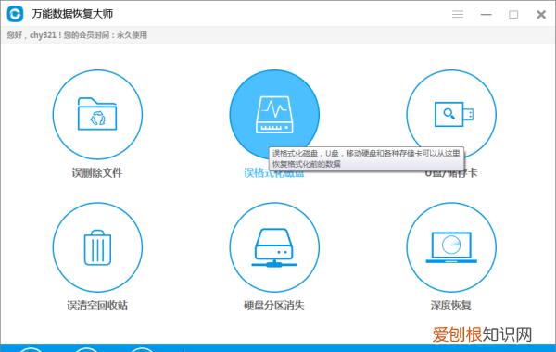Launch the 深度恢复 laptop icon
Image resolution: width=556 pixels, height=352 pixels.
point(451,247)
